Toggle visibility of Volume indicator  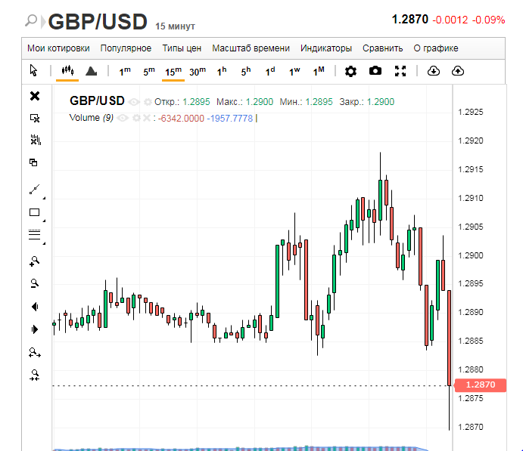click(x=123, y=118)
